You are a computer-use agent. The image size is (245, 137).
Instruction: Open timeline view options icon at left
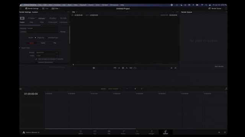click(x=21, y=89)
